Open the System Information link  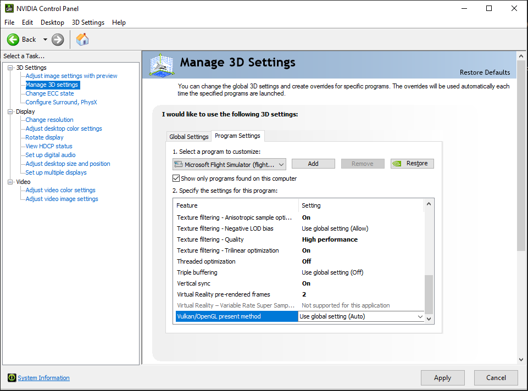point(44,378)
